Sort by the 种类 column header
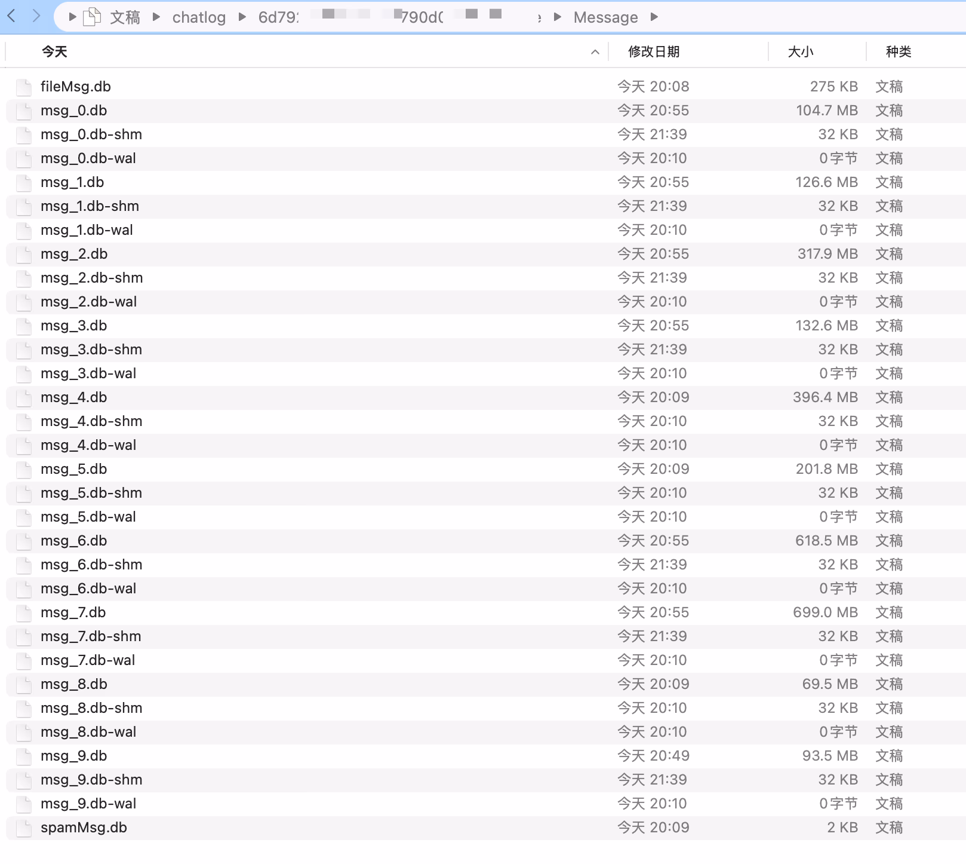The height and width of the screenshot is (864, 966). click(898, 52)
